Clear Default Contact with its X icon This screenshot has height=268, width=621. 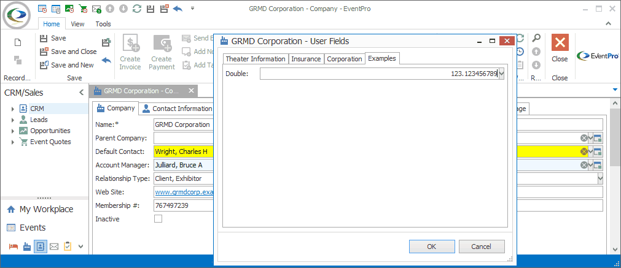584,151
